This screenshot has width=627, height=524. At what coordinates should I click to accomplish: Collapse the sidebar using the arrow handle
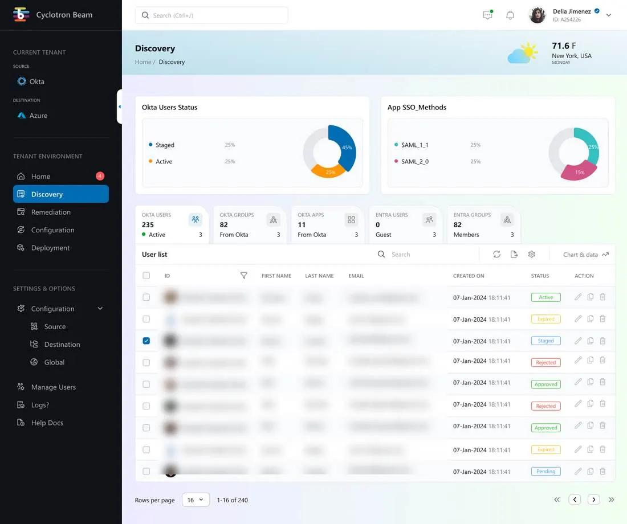tap(120, 107)
